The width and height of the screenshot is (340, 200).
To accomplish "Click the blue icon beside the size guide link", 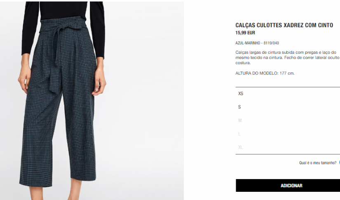I will click(x=339, y=163).
